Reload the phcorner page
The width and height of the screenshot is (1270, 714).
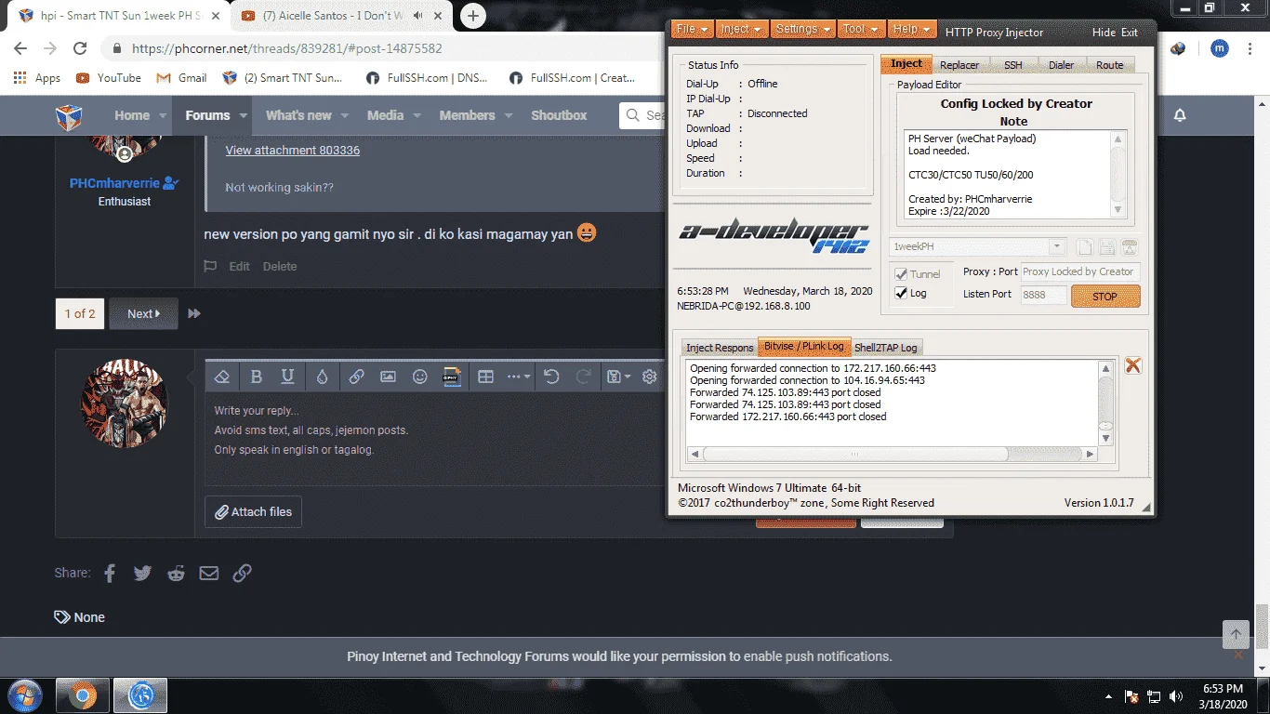pos(80,48)
